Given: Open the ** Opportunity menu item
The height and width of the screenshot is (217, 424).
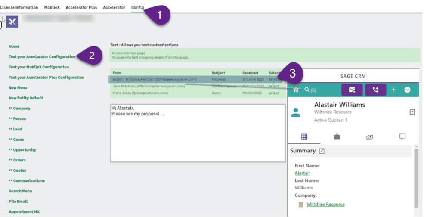Looking at the screenshot, I should click(x=22, y=150).
